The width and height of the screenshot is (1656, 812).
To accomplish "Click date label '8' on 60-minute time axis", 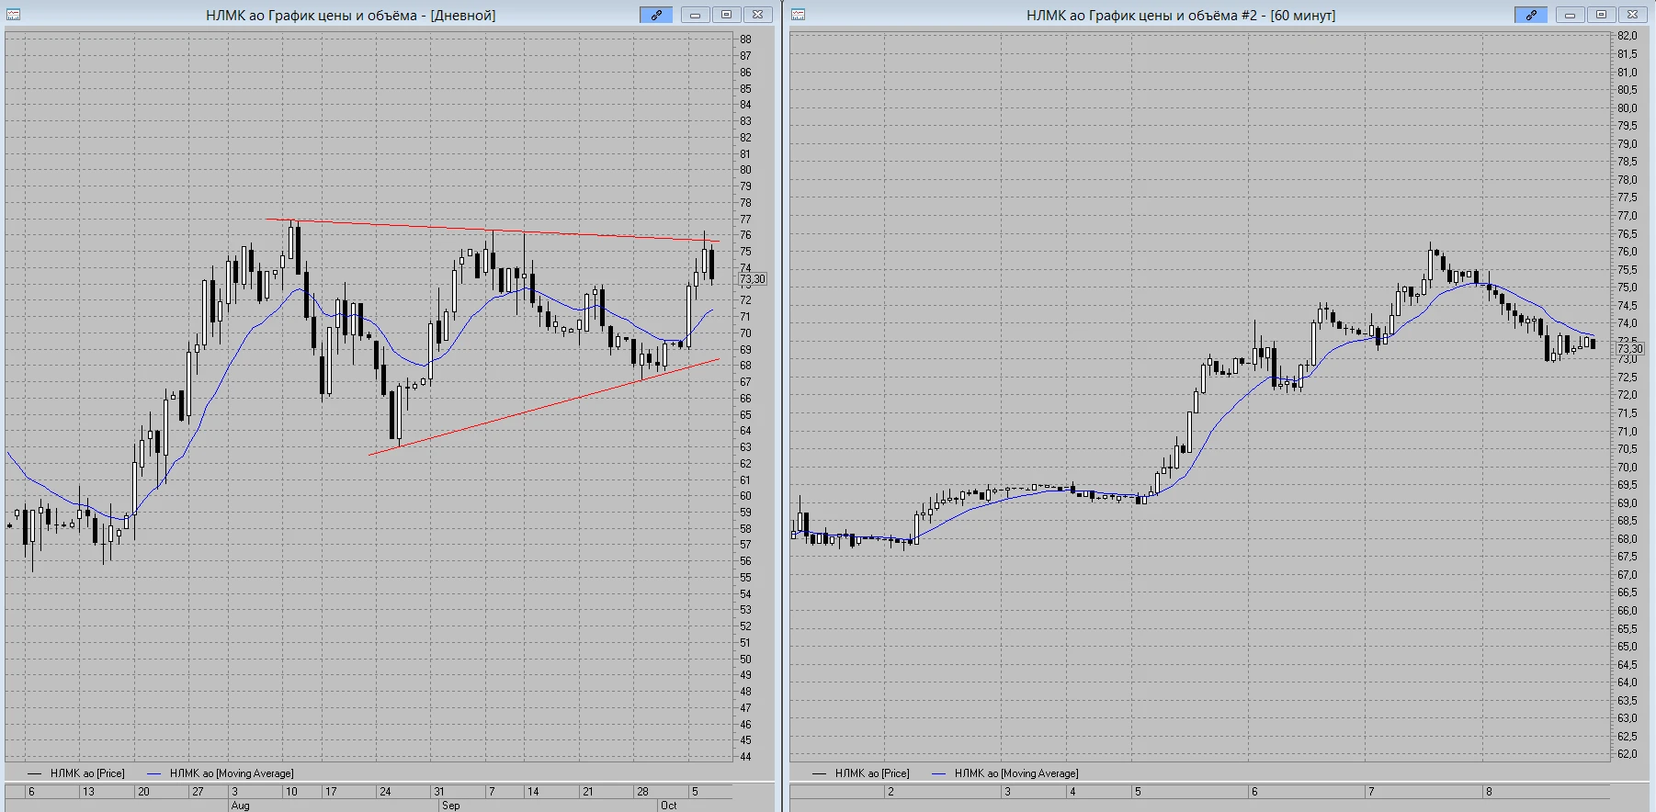I will click(1489, 792).
